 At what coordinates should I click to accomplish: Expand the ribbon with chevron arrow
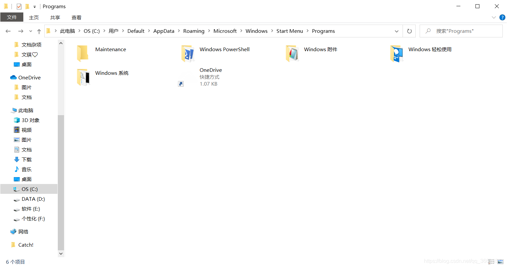(494, 17)
